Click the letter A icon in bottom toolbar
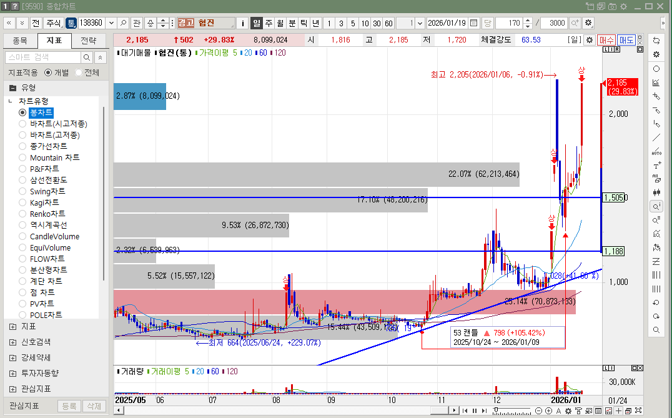Screen dimensions: 672x418 coord(558,411)
